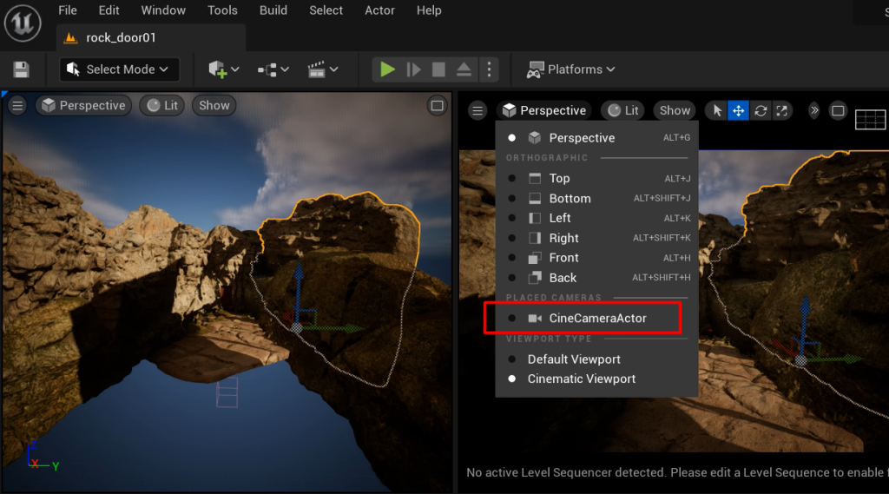Image resolution: width=889 pixels, height=494 pixels.
Task: Open the add content cube dropdown
Action: coord(223,69)
